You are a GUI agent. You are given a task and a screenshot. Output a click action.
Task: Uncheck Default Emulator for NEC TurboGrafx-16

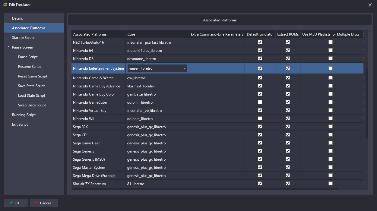tap(260, 42)
